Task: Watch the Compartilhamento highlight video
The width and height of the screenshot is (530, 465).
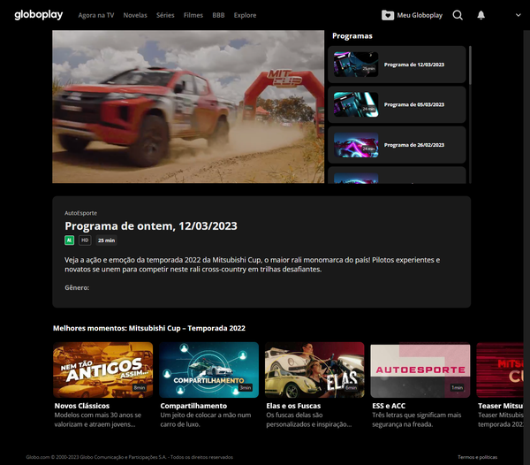Action: [x=208, y=370]
